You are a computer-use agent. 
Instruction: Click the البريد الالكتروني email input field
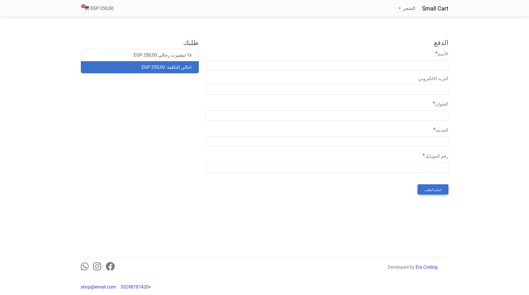click(327, 90)
